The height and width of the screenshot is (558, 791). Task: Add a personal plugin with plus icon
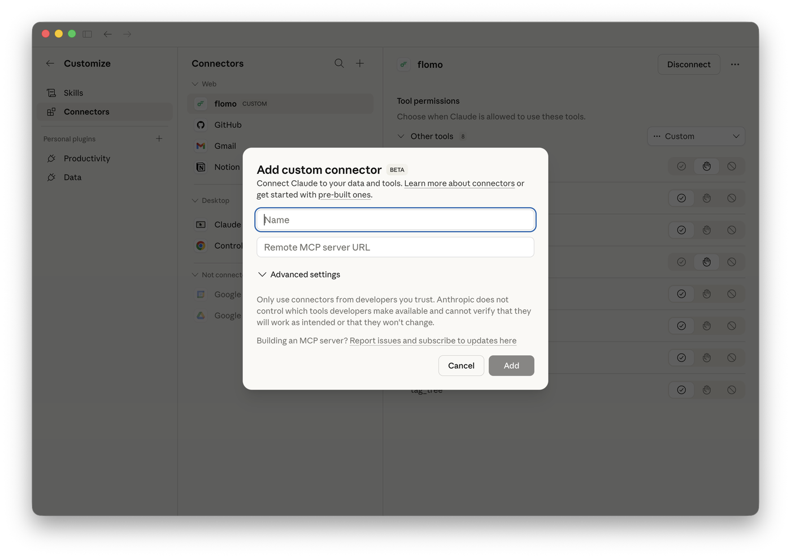coord(159,139)
